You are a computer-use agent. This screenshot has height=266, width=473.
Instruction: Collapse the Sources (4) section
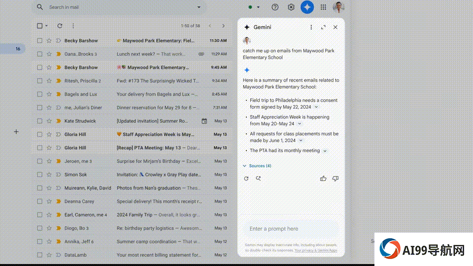pos(257,166)
